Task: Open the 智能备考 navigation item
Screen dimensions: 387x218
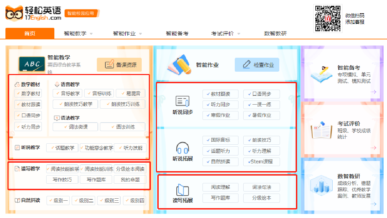Action: pyautogui.click(x=177, y=33)
